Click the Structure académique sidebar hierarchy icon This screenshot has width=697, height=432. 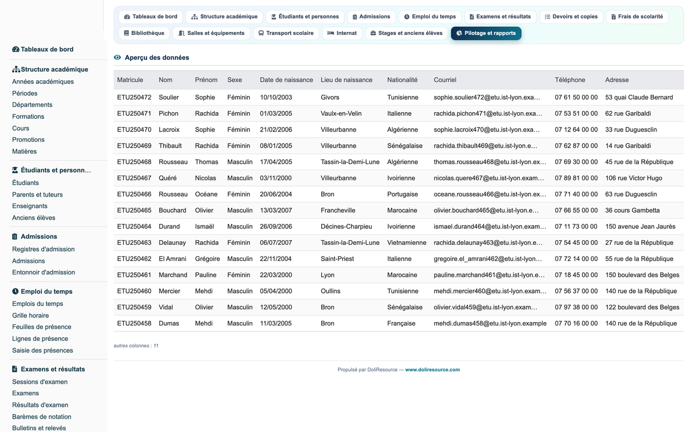[x=16, y=69]
